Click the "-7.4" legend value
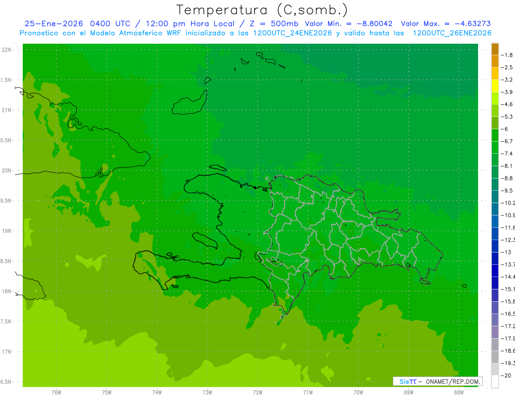 coord(507,153)
